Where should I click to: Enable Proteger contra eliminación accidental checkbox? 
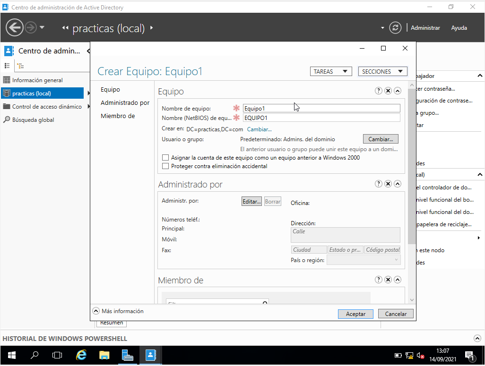[x=165, y=166]
